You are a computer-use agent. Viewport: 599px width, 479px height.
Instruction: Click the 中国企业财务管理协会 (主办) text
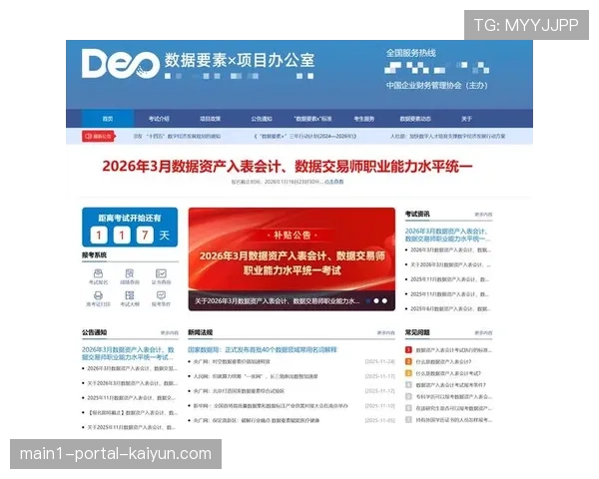436,85
